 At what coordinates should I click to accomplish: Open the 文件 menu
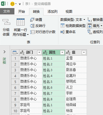point(7,11)
